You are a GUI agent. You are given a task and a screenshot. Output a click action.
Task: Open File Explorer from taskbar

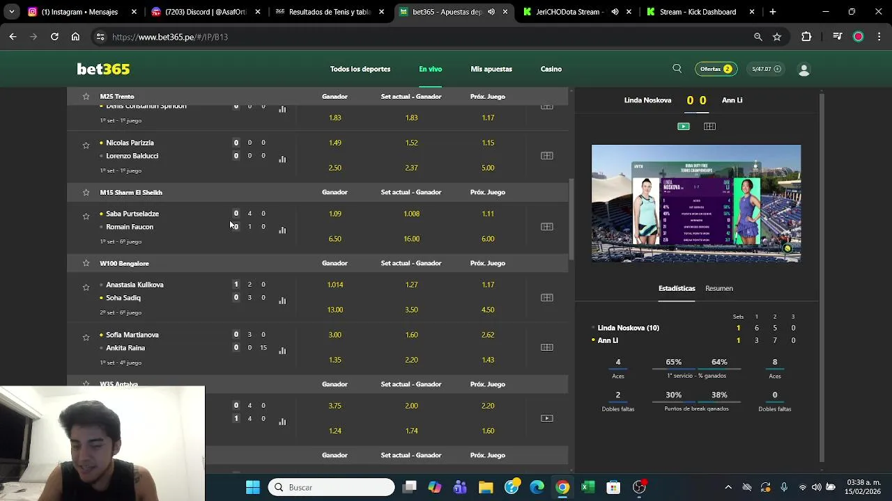pos(486,487)
